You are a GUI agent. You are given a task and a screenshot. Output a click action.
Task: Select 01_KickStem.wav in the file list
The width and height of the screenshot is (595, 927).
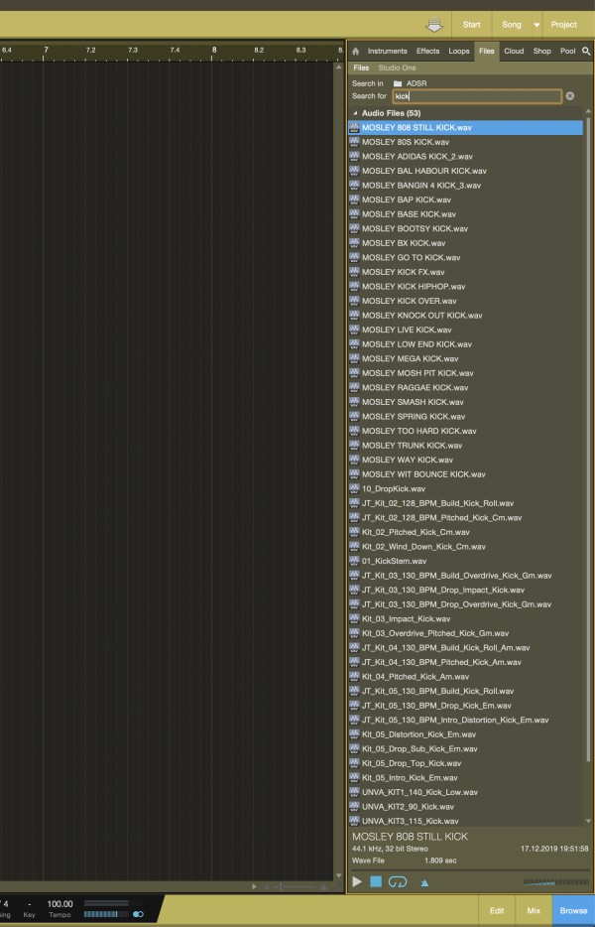click(394, 561)
